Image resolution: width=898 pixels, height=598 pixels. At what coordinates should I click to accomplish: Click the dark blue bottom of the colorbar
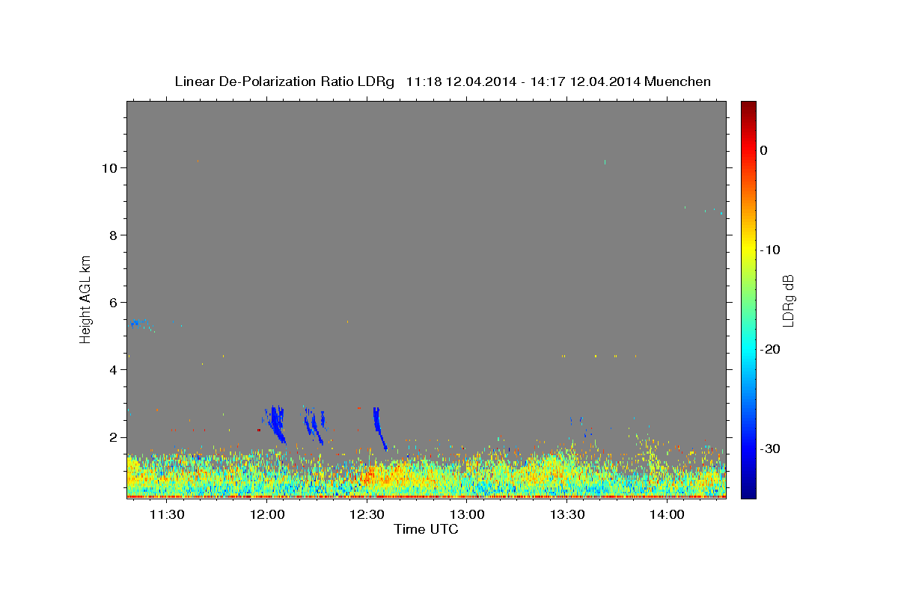[x=748, y=492]
